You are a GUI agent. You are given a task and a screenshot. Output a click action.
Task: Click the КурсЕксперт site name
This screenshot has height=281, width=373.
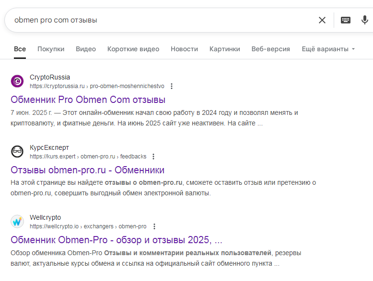[x=49, y=147]
